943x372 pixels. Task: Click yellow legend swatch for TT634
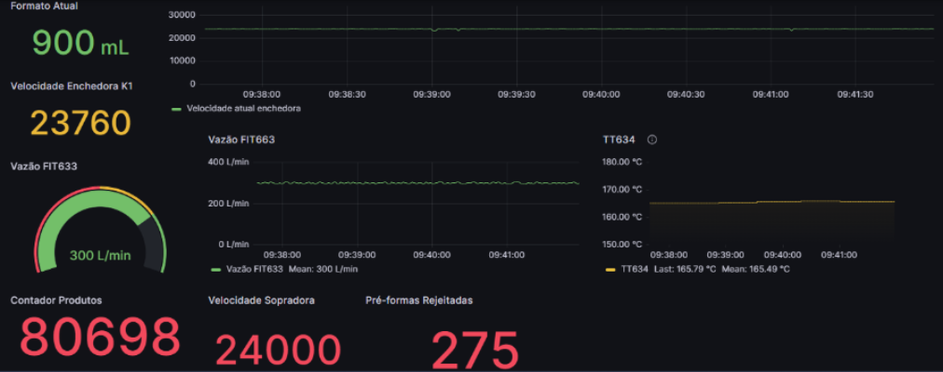(610, 270)
